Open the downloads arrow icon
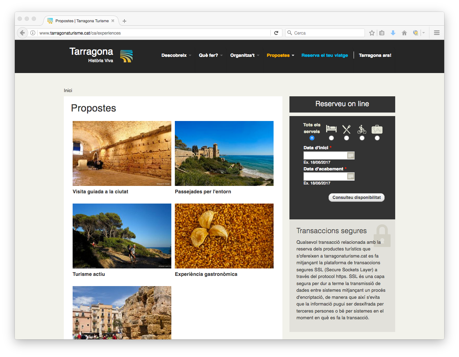 393,33
